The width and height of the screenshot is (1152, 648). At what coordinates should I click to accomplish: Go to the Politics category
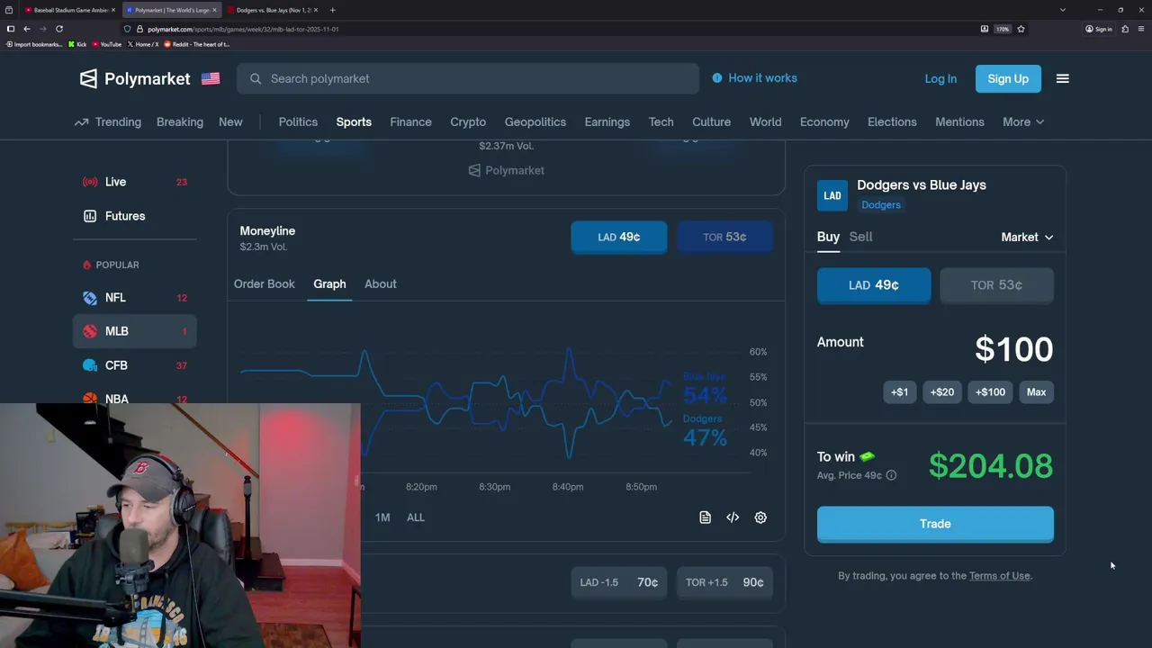pos(298,121)
